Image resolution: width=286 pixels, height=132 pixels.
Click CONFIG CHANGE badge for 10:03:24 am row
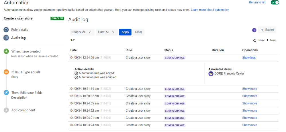click(175, 125)
